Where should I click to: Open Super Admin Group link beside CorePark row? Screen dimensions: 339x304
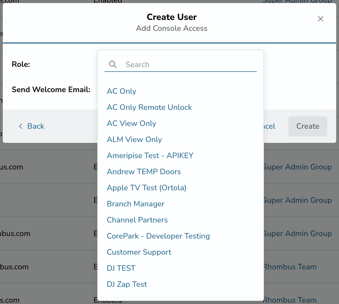tap(298, 234)
